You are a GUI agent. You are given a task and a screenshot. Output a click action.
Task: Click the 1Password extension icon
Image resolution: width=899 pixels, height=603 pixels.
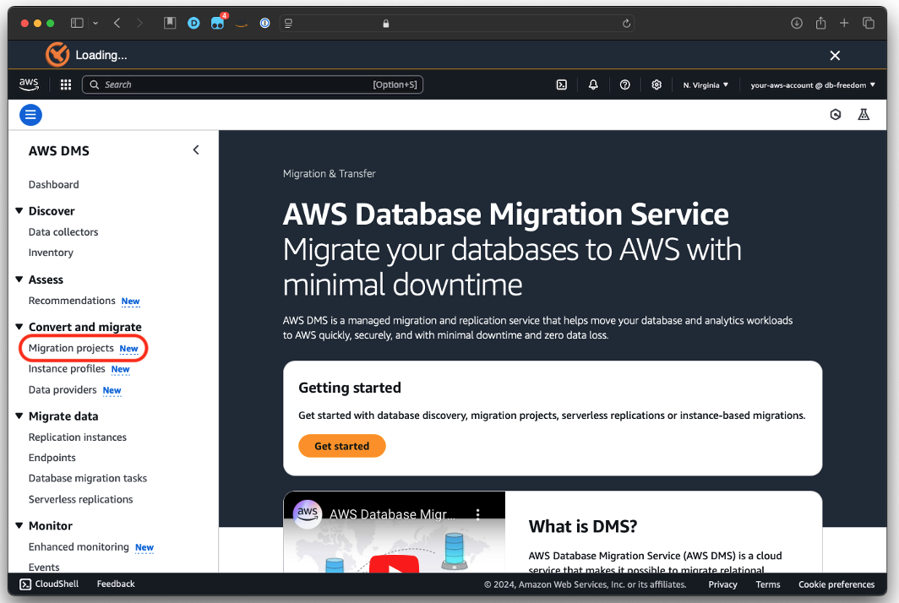tap(264, 23)
